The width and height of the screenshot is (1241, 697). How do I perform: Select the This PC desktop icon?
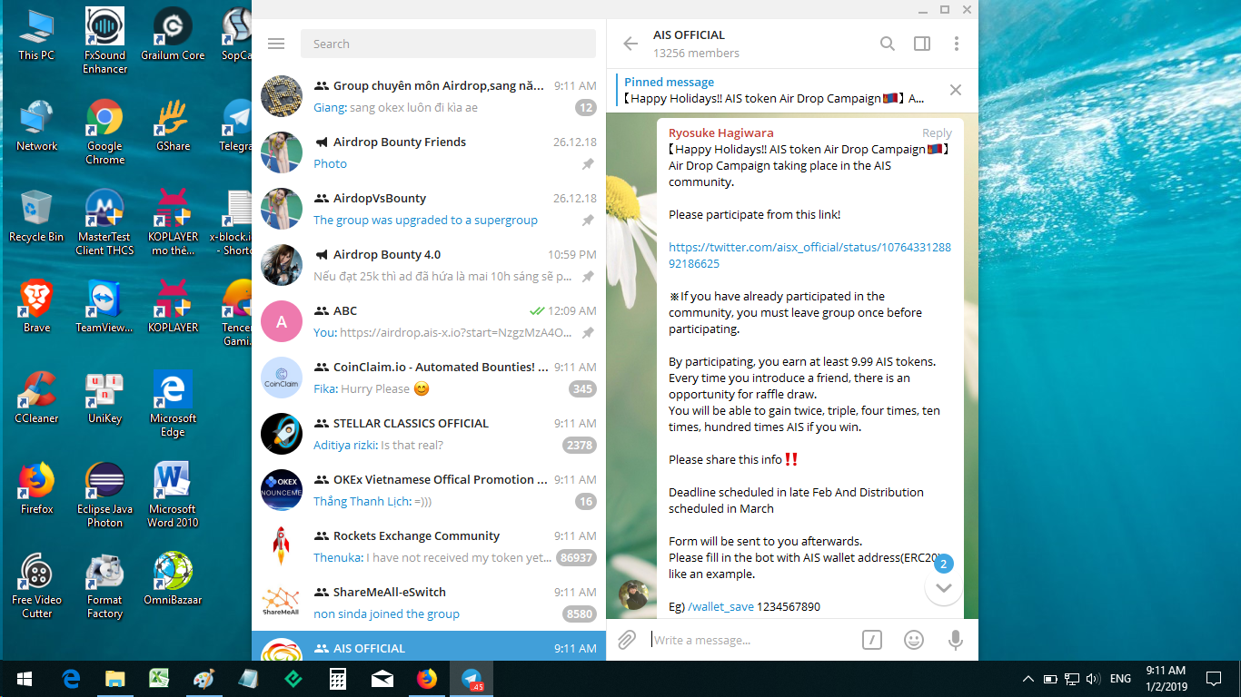[36, 34]
